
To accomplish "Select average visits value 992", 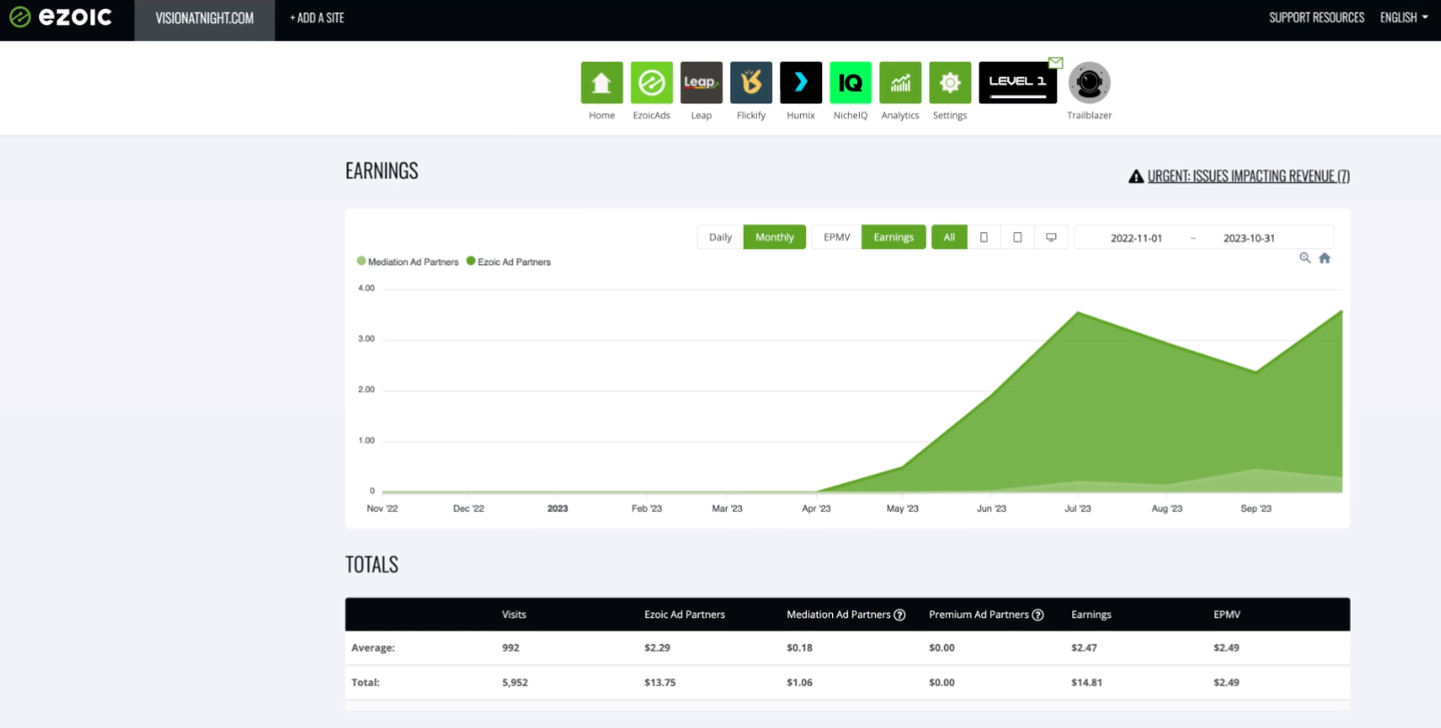I will tap(511, 648).
